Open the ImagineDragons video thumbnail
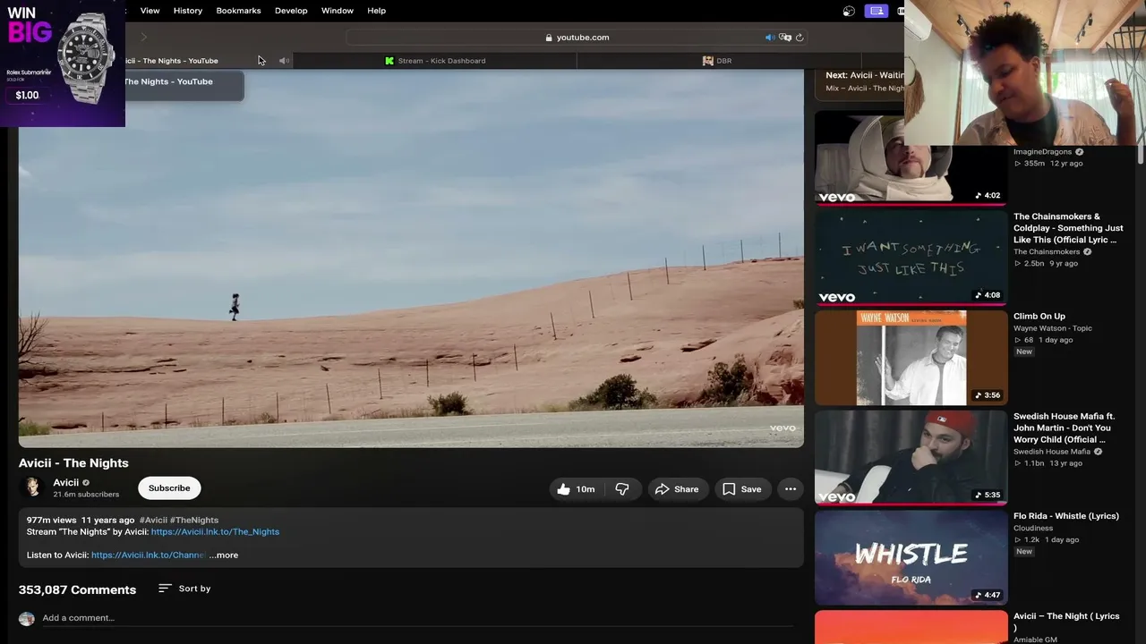Image resolution: width=1146 pixels, height=644 pixels. point(911,158)
